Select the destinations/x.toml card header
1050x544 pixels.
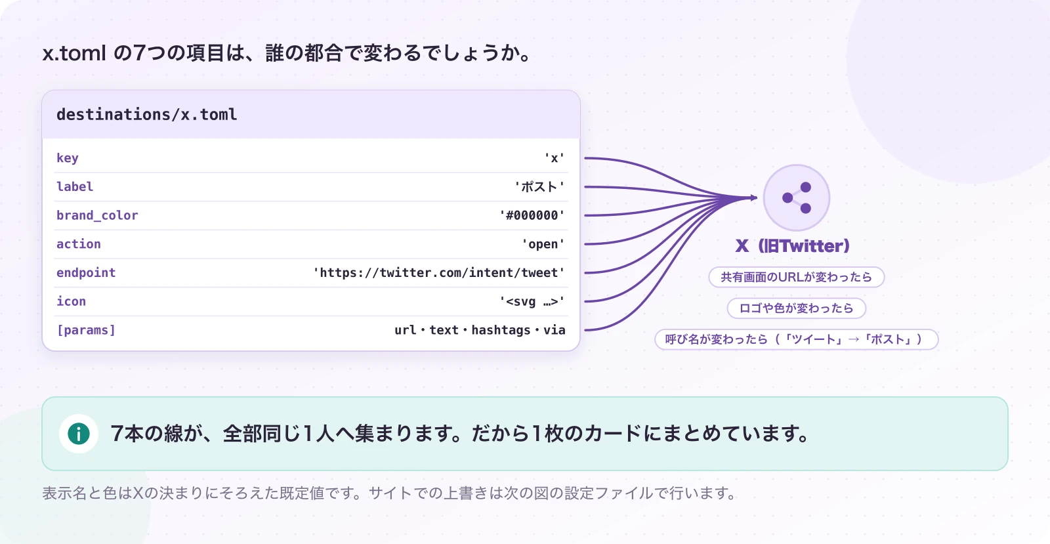click(x=311, y=114)
